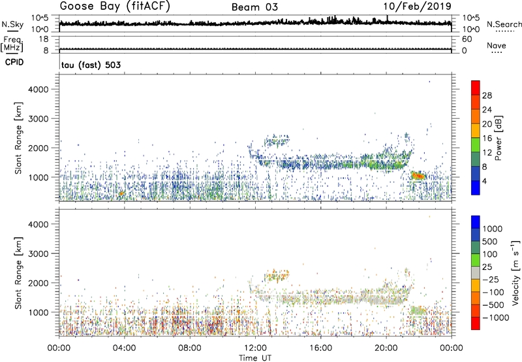Click the red bottom of the velocity colorbar
This screenshot has height=362, width=522.
(x=476, y=323)
